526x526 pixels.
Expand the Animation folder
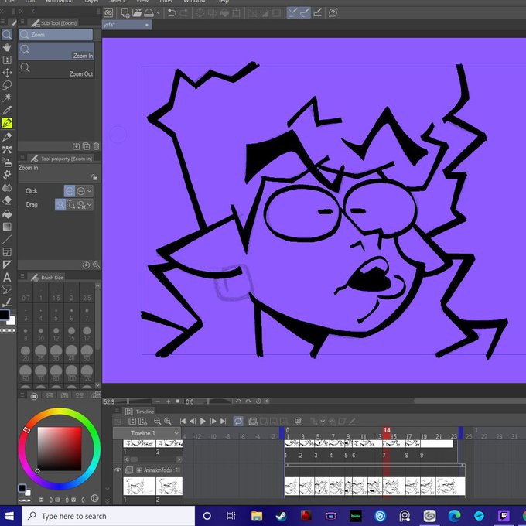[x=139, y=470]
